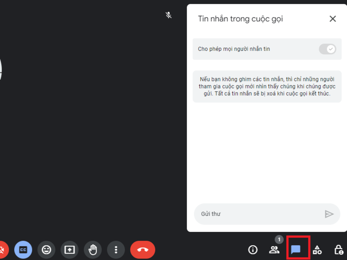
Task: End the call with the red hang-up button
Action: click(x=142, y=250)
